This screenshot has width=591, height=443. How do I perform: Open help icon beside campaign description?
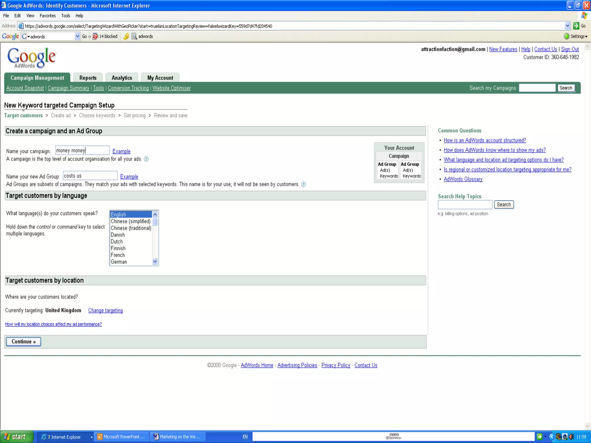pyautogui.click(x=146, y=159)
